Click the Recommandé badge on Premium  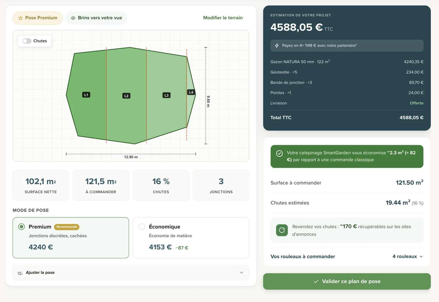coord(67,227)
